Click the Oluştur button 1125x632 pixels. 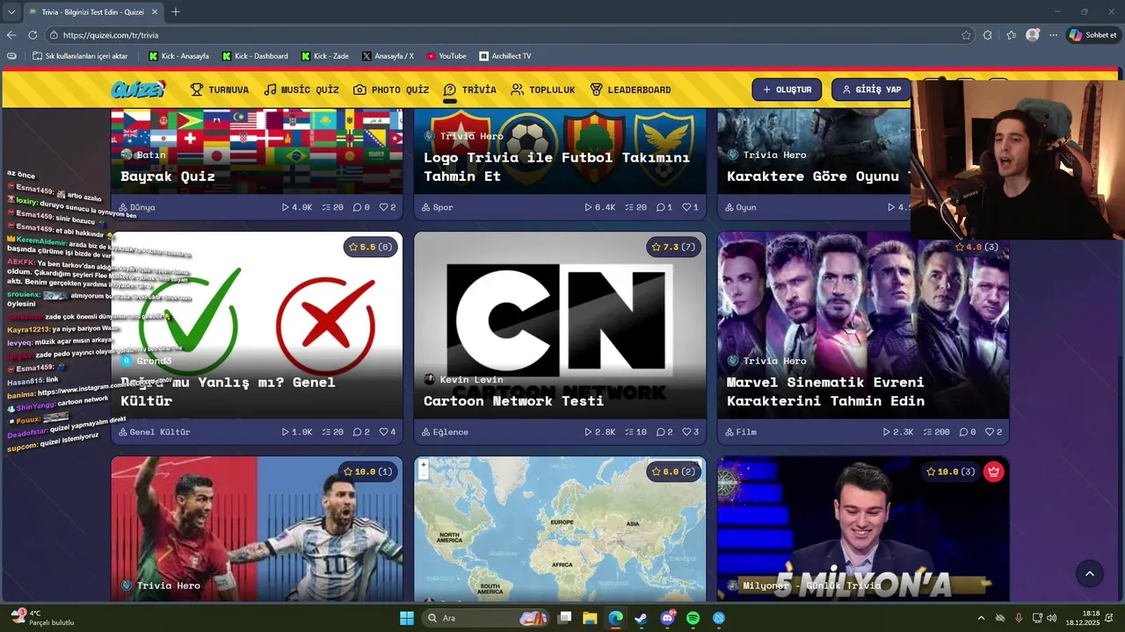click(787, 90)
